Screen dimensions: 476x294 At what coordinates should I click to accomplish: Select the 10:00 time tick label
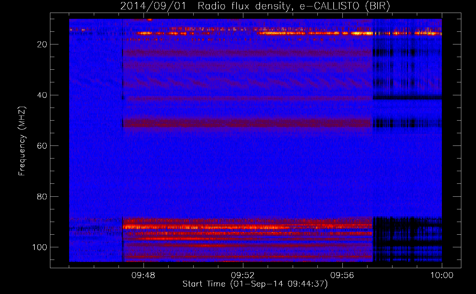442,275
